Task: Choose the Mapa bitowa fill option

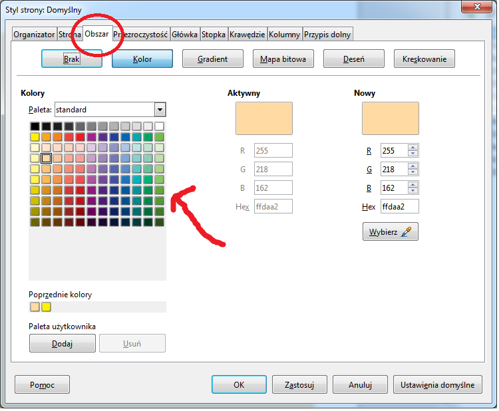Action: pos(283,59)
